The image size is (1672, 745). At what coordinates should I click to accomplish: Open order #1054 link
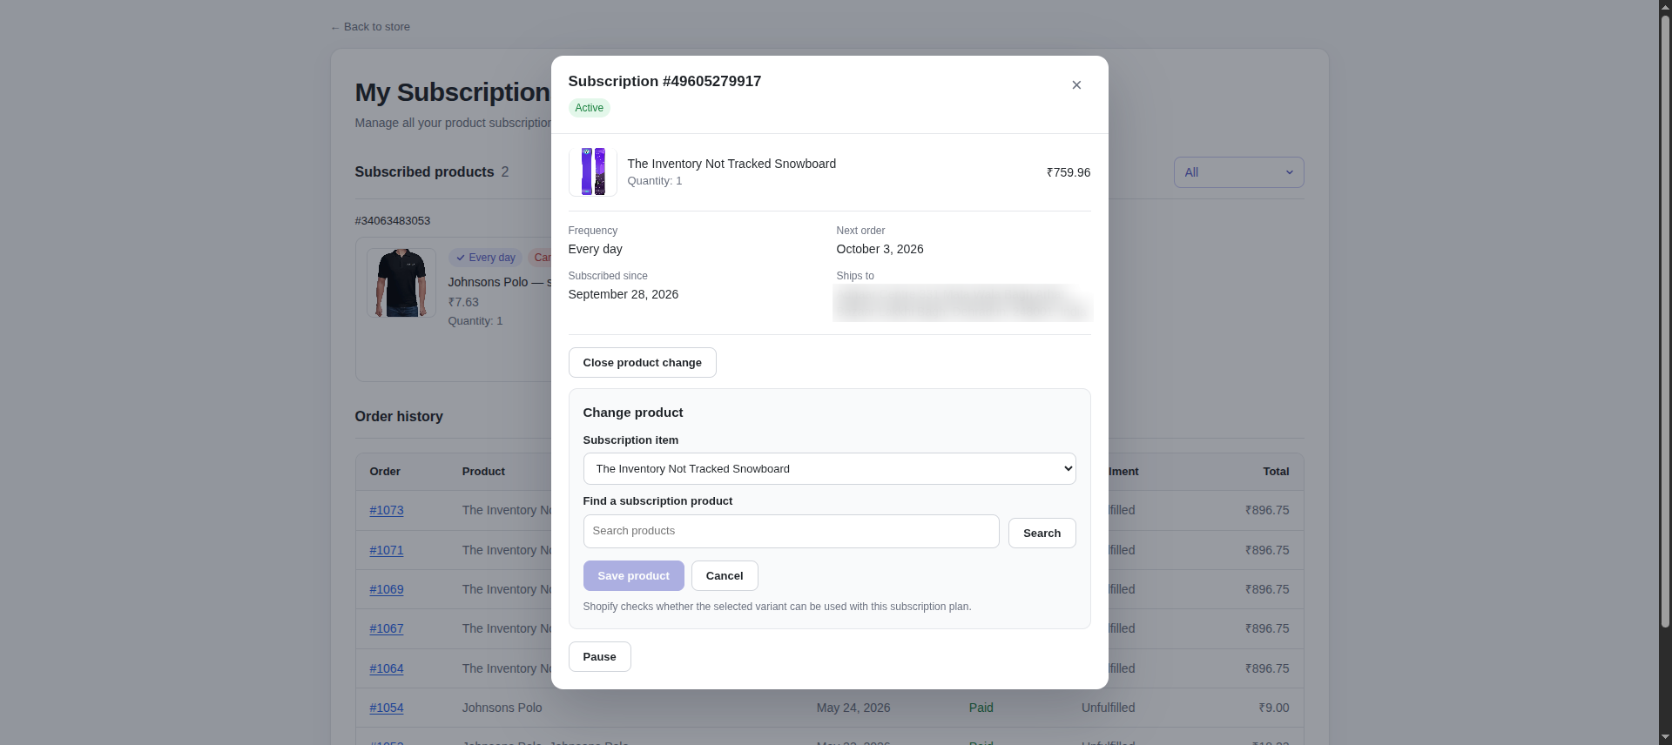[x=387, y=708]
